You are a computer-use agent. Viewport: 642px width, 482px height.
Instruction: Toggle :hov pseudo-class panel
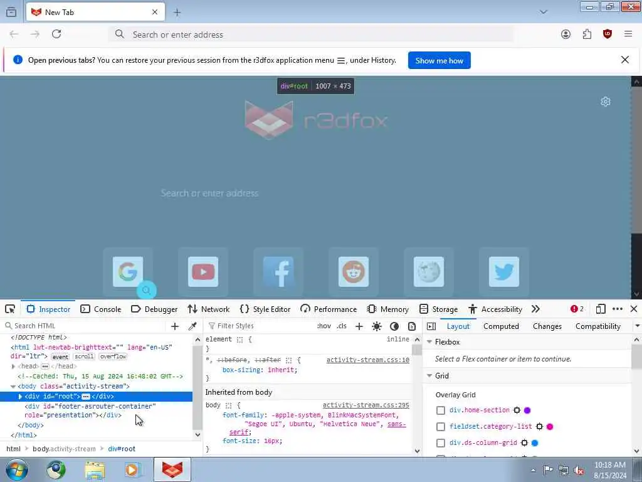click(324, 326)
